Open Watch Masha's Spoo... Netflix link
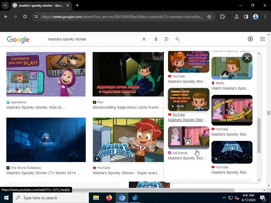The image size is (271, 203). coord(231,88)
